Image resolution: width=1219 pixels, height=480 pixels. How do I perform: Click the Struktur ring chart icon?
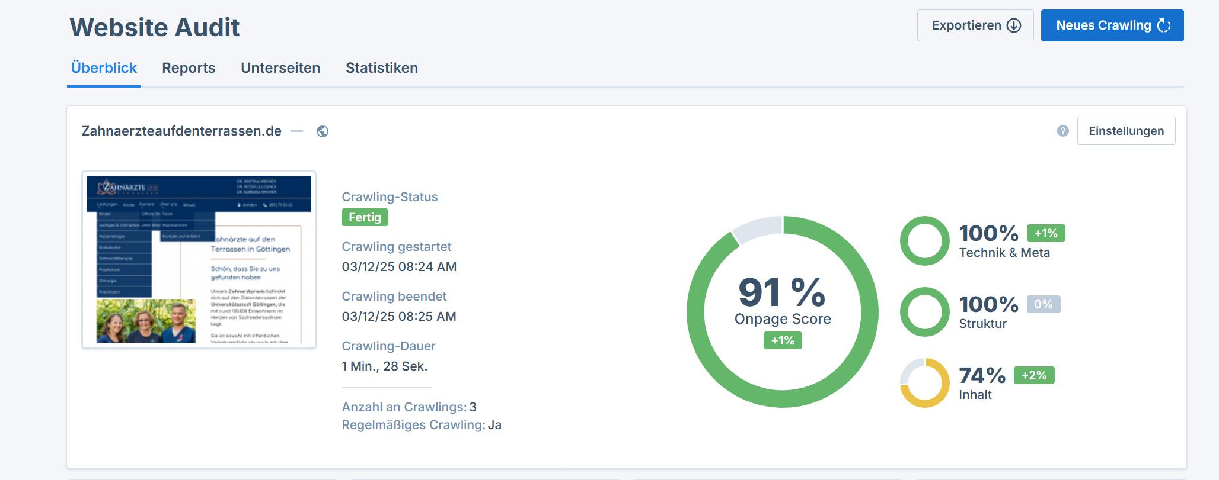click(x=924, y=312)
